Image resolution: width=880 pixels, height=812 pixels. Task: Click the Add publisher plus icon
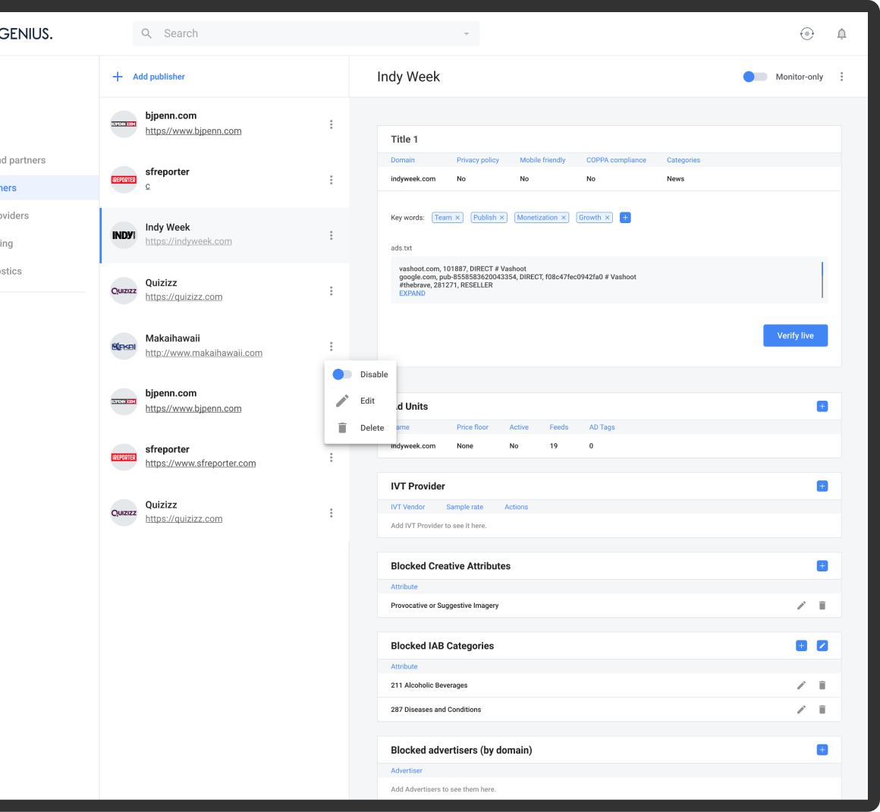[118, 77]
